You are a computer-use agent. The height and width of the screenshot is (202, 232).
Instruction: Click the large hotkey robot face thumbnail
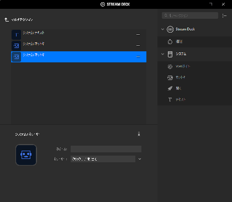(26, 155)
